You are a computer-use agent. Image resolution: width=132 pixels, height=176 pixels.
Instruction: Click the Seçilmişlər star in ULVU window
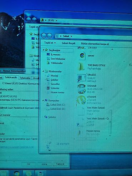coord(31,34)
